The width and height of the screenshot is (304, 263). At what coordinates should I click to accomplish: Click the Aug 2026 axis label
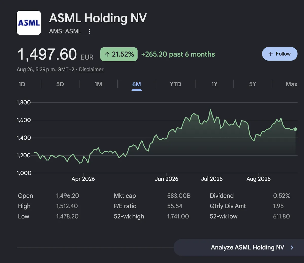pyautogui.click(x=258, y=179)
